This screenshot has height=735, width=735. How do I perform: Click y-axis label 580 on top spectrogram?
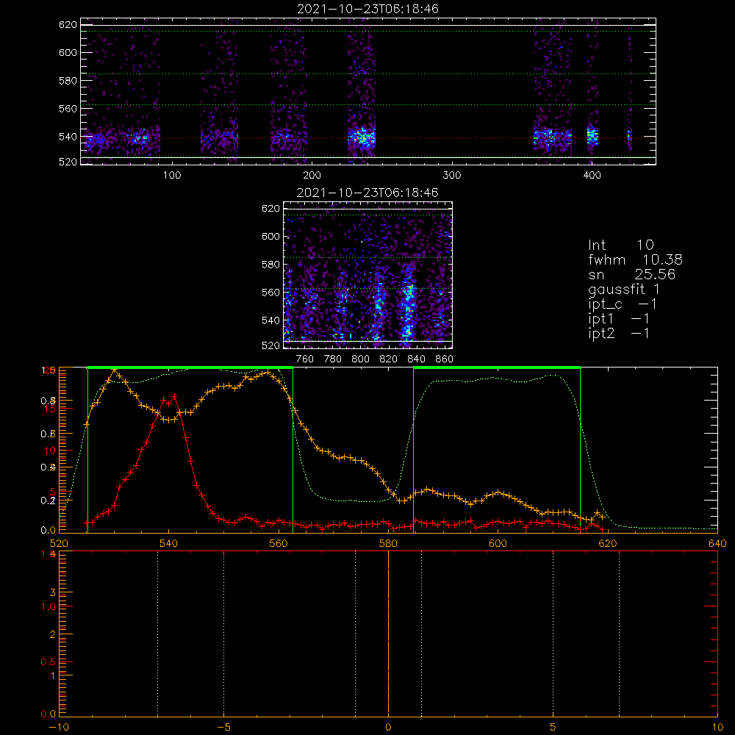[x=68, y=81]
